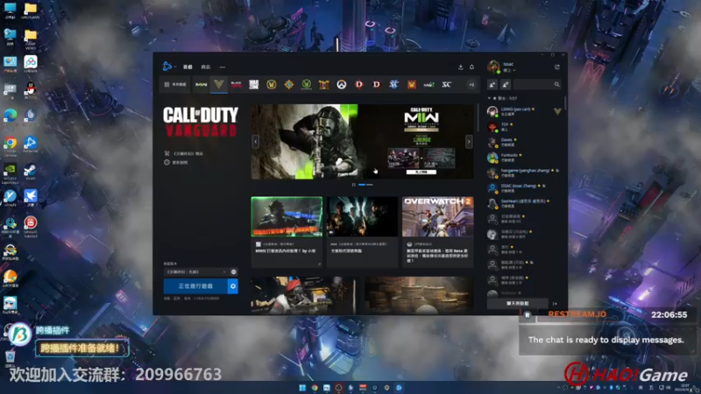The width and height of the screenshot is (701, 394).
Task: Open the Chats and Groups button
Action: point(518,303)
